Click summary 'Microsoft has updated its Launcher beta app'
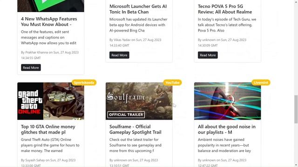298x167 pixels. (x=138, y=25)
